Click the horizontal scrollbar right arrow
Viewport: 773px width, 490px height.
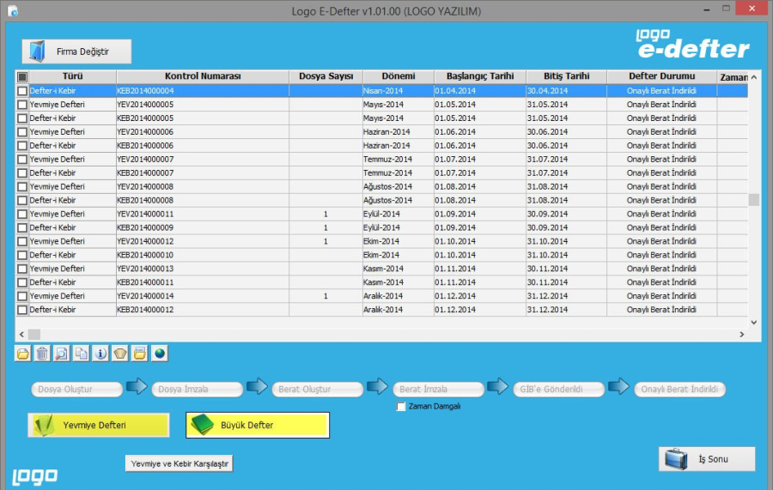tap(742, 335)
